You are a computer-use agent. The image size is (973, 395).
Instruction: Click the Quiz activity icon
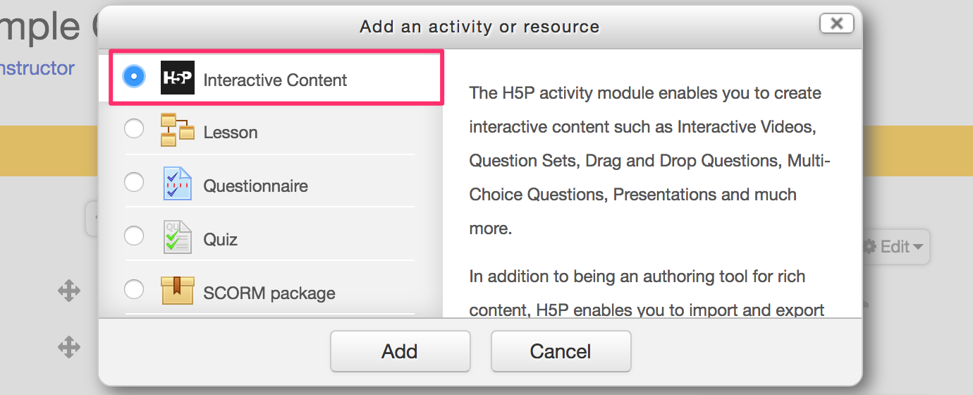(178, 237)
